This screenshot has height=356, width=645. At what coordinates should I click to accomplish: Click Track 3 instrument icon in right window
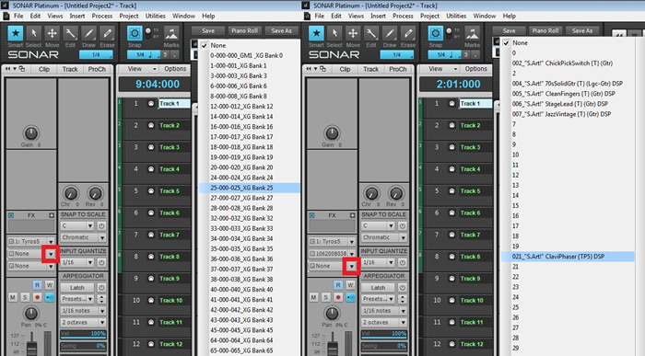point(451,147)
